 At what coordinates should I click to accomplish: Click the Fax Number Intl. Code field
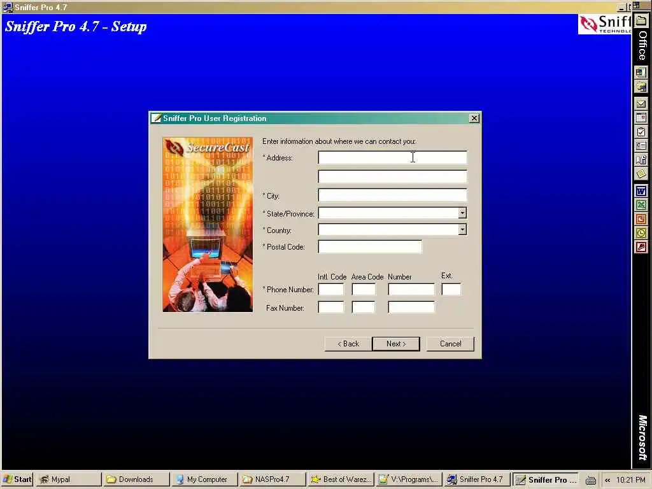331,308
